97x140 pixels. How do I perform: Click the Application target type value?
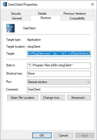pyautogui.click(x=34, y=40)
